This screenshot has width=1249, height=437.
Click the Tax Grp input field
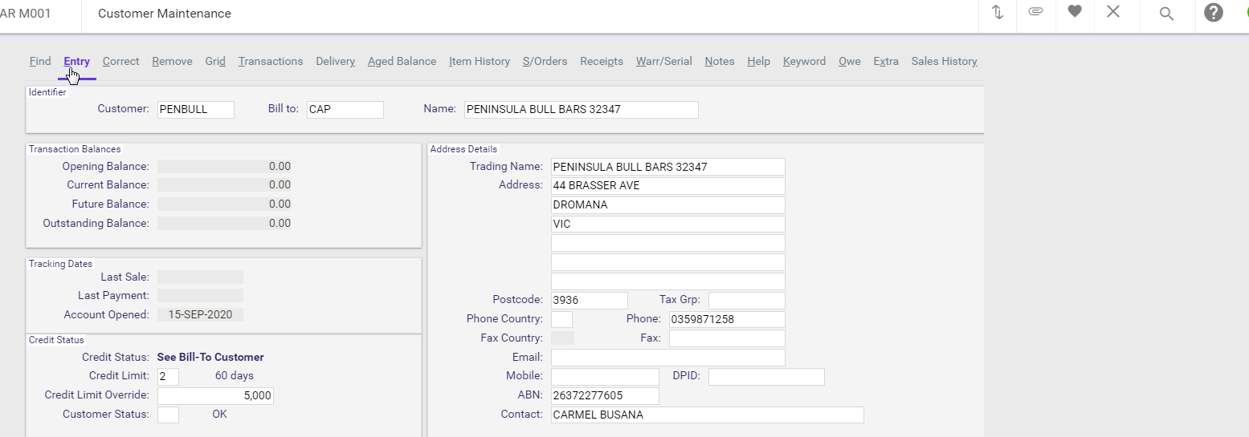tap(747, 300)
